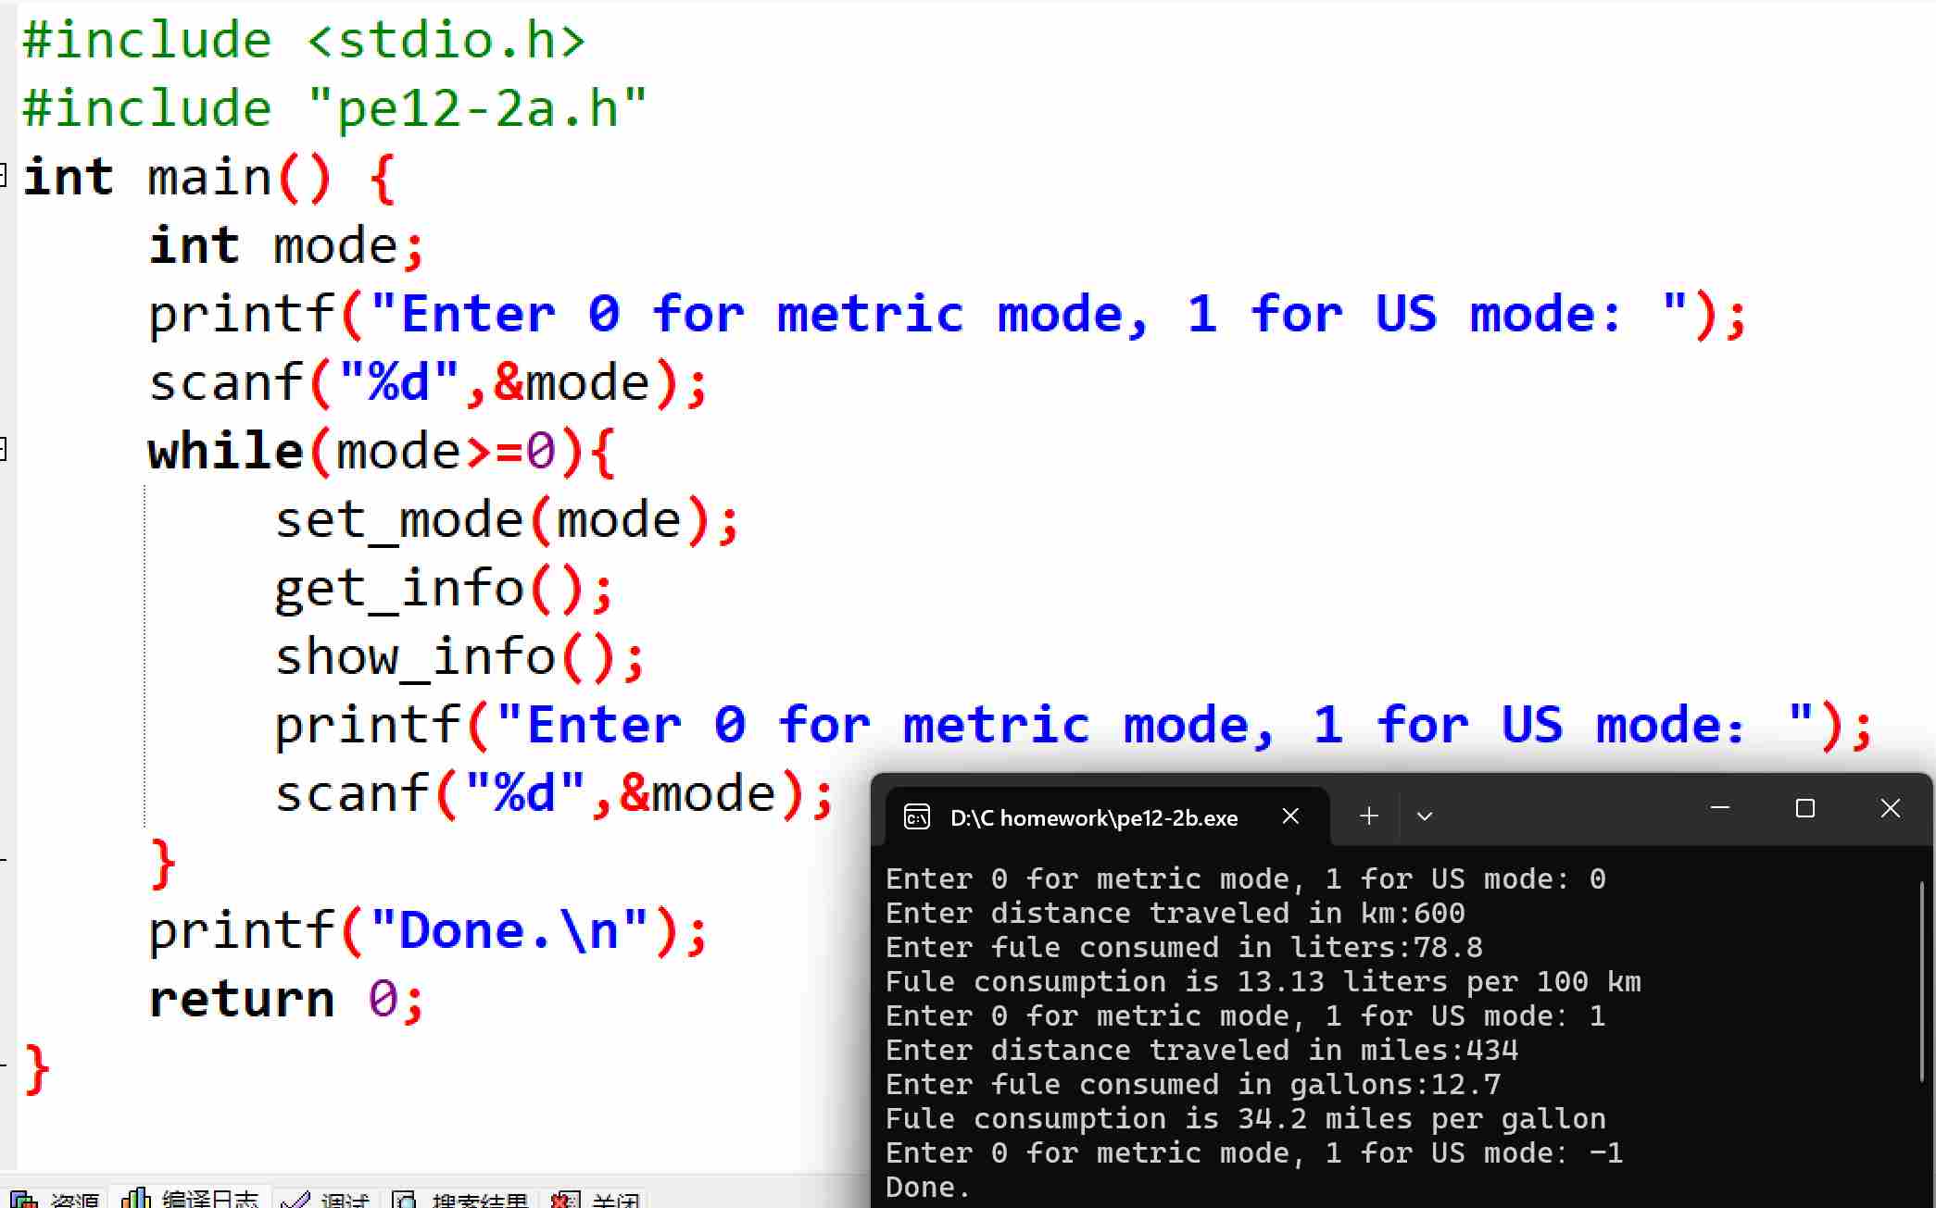Collapse the while loop fold marker
Image resolution: width=1936 pixels, height=1208 pixels.
click(x=3, y=450)
